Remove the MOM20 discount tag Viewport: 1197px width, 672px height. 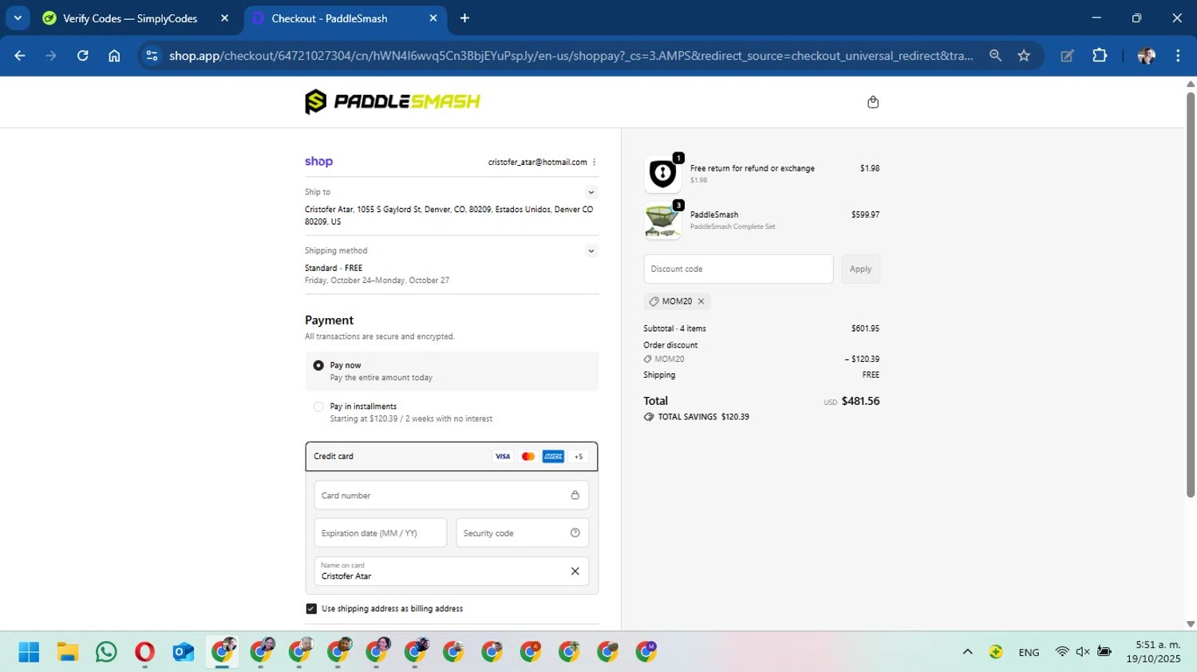(701, 301)
